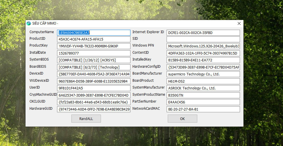Focus the CKCLGUID text box
Image resolution: width=283 pixels, height=146 pixels.
click(x=94, y=102)
